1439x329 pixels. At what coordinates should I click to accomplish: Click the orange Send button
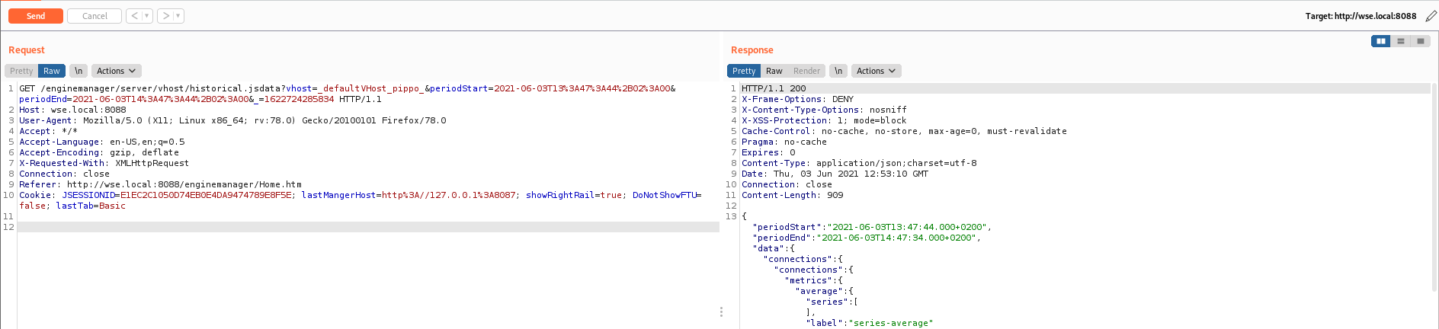(x=36, y=16)
